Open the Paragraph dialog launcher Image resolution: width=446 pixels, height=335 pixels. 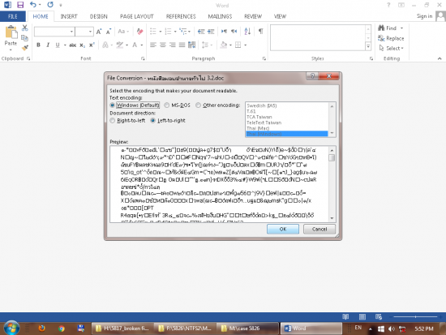[x=264, y=58]
